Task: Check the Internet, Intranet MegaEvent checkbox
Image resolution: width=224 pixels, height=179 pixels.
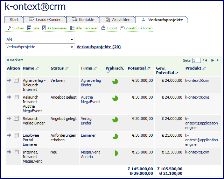Action: pos(16,152)
